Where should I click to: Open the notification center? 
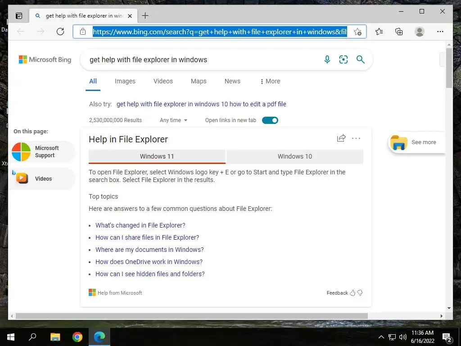coord(447,337)
